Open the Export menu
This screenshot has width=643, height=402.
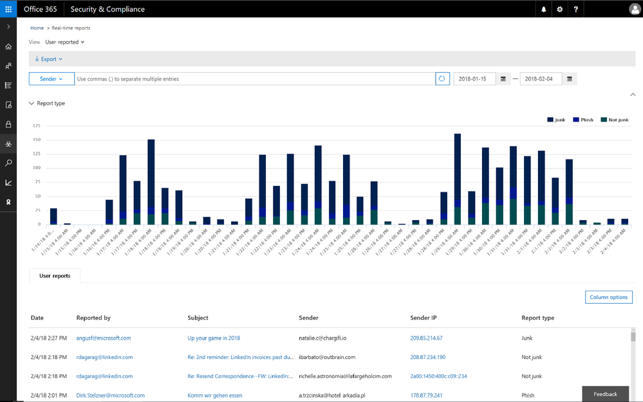click(48, 59)
